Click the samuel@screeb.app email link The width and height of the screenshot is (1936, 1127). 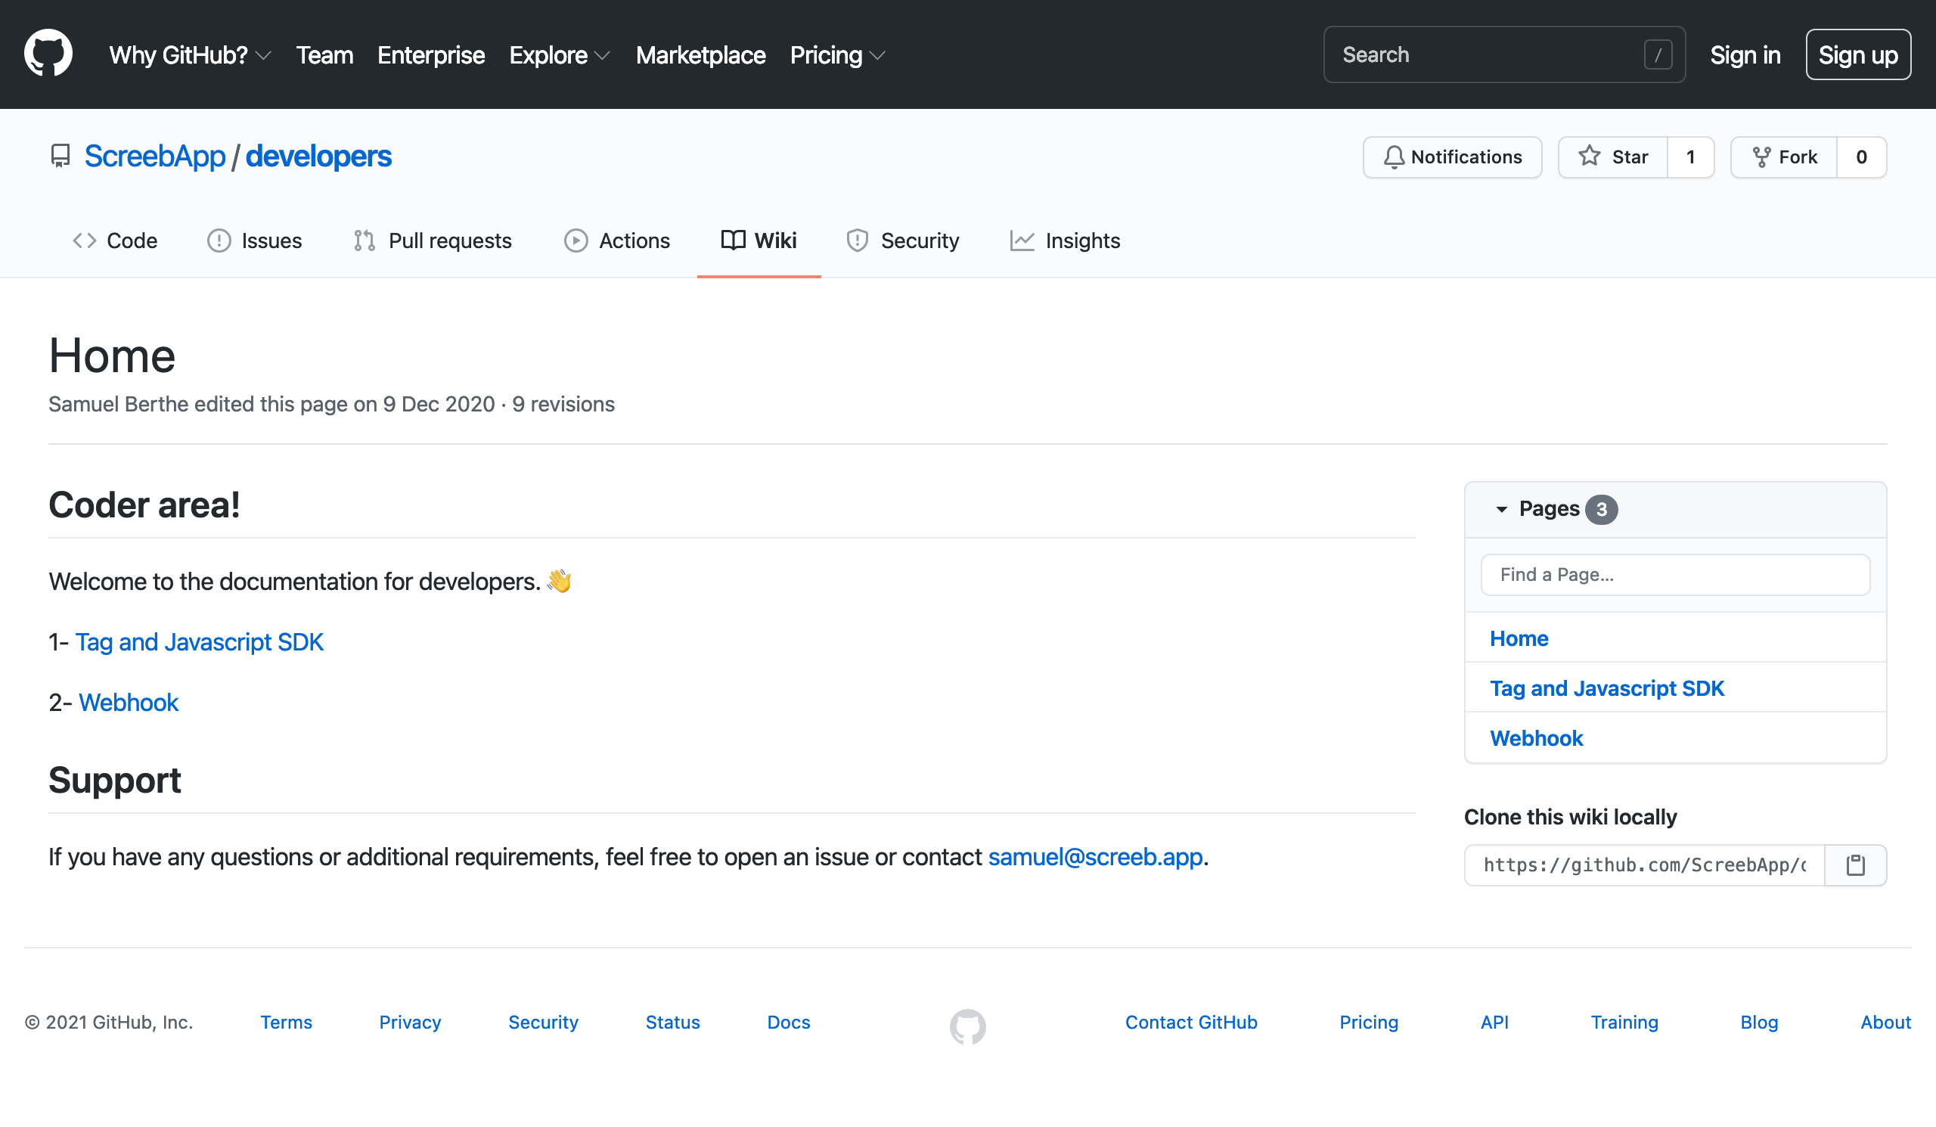1095,856
